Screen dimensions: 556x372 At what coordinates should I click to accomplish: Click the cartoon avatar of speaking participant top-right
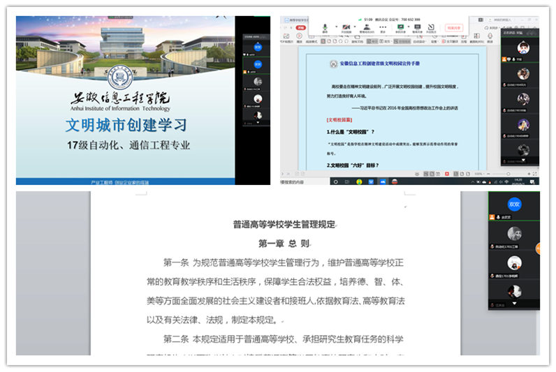(x=523, y=47)
